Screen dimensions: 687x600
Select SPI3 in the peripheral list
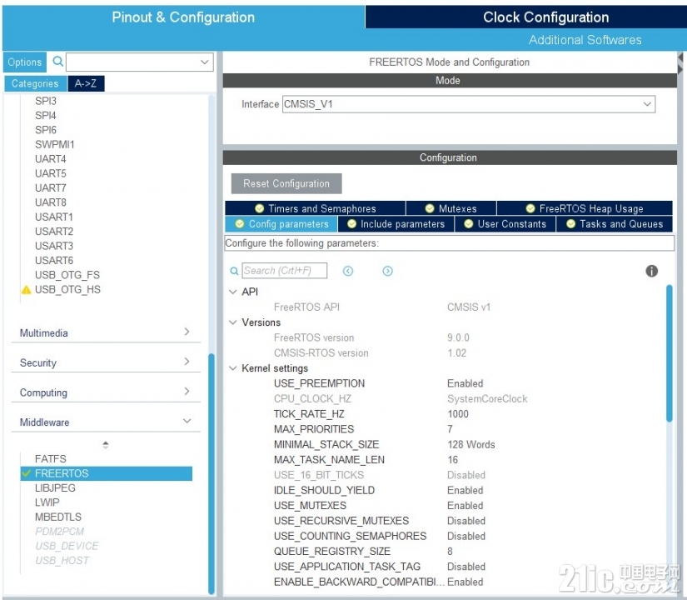(46, 101)
